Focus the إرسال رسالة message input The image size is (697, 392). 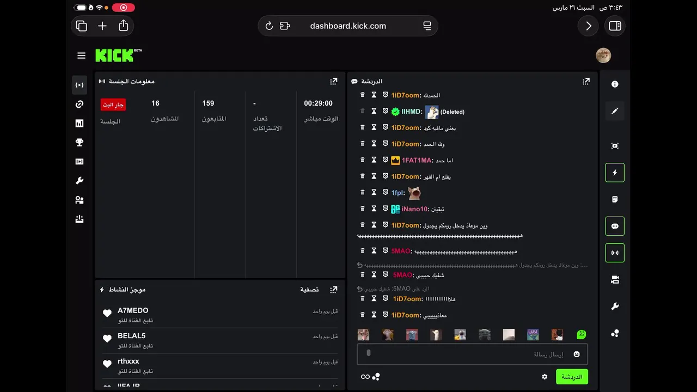coord(472,354)
